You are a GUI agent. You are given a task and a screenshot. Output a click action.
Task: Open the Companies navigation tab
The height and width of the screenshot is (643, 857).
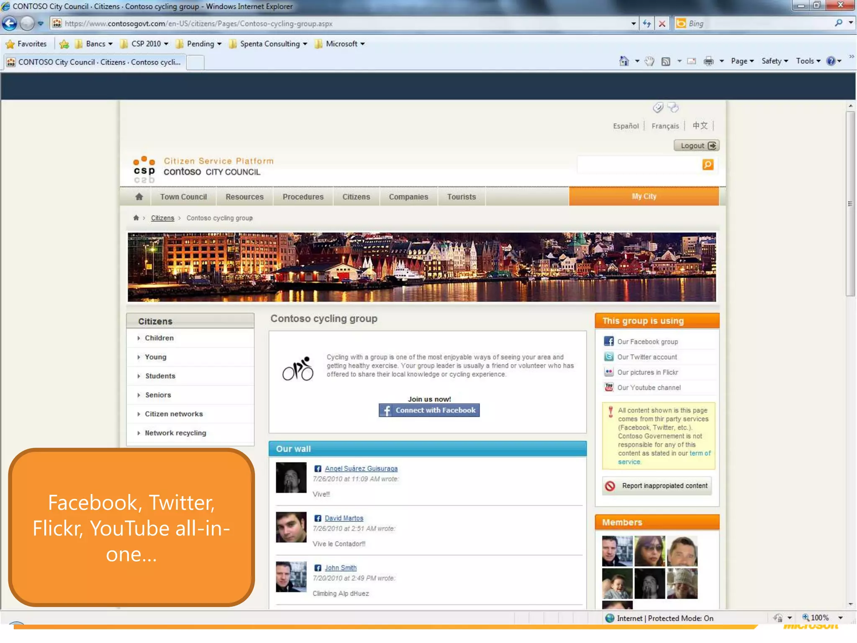pos(408,196)
